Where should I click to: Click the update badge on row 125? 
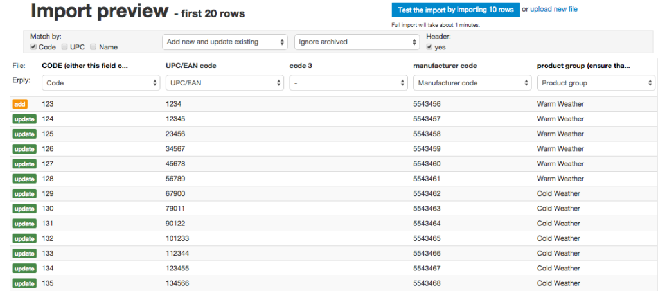click(24, 134)
